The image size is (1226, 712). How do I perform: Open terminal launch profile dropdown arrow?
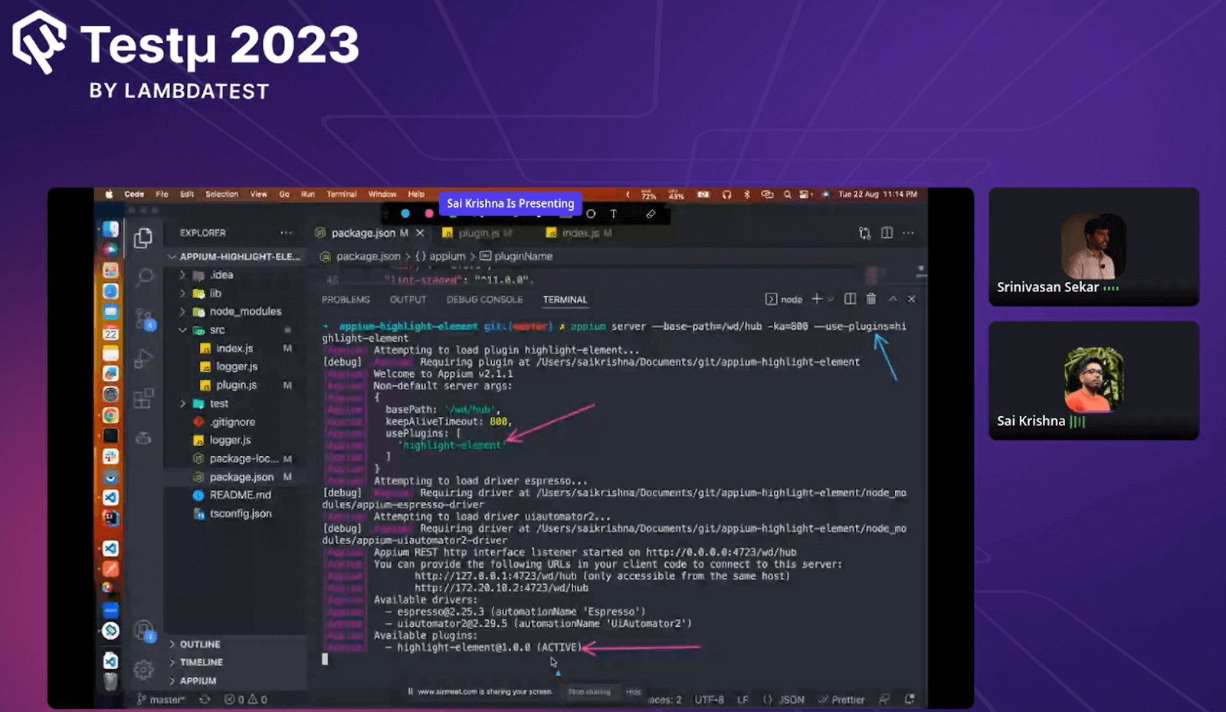point(831,299)
